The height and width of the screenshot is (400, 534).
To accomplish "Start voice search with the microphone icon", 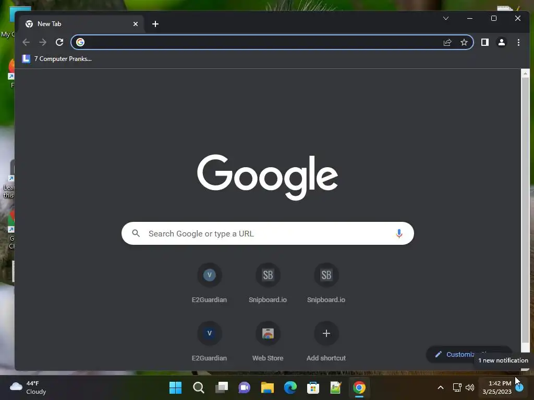I will 399,233.
